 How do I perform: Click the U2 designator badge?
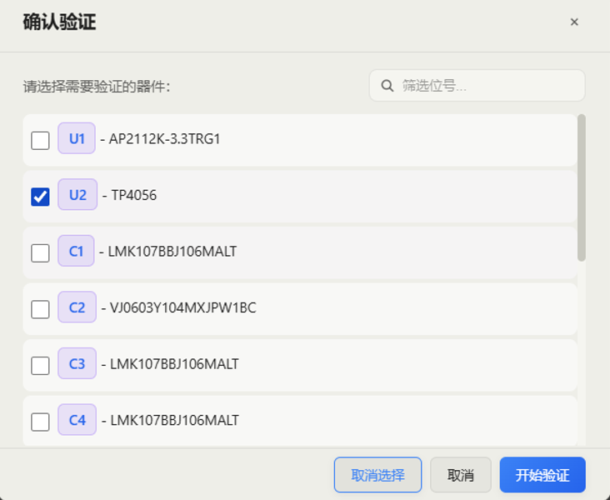[77, 194]
